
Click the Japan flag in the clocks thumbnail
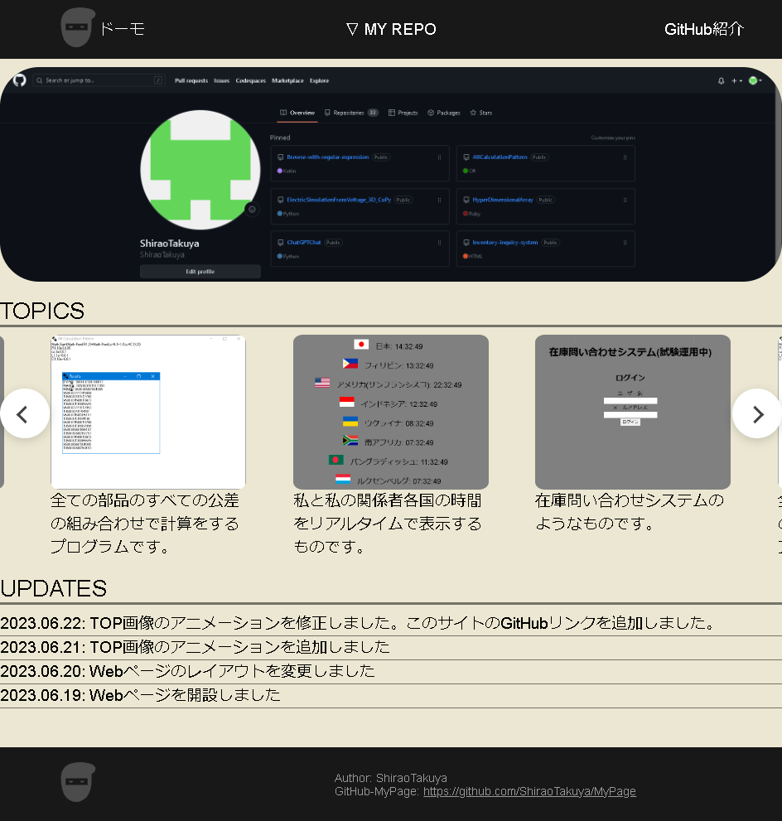click(361, 344)
